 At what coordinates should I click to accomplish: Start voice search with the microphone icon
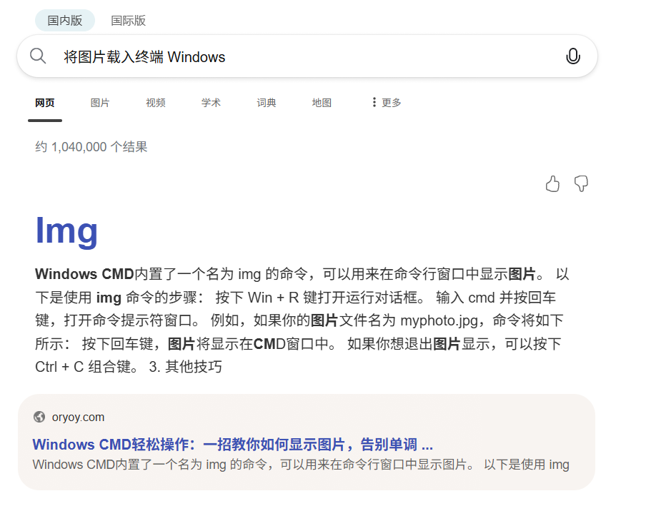[x=572, y=56]
